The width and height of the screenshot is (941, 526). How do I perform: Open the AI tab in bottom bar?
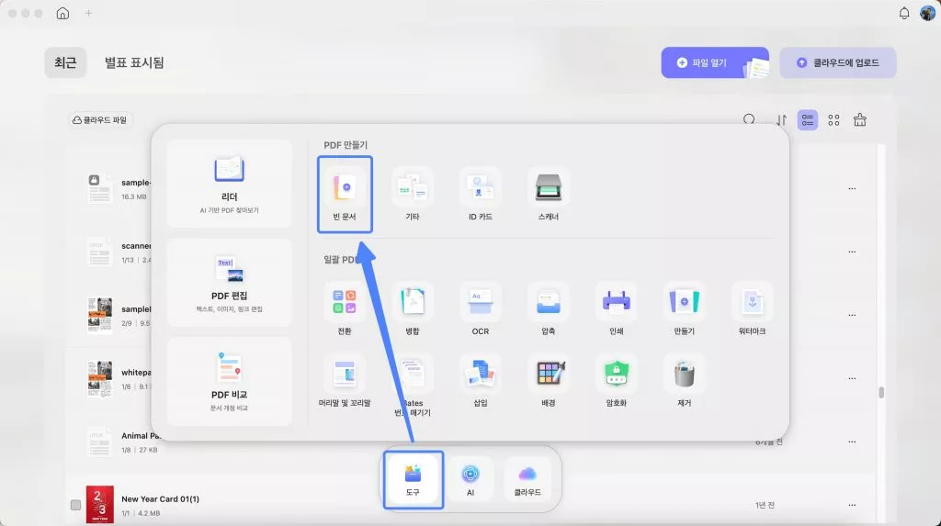point(470,480)
